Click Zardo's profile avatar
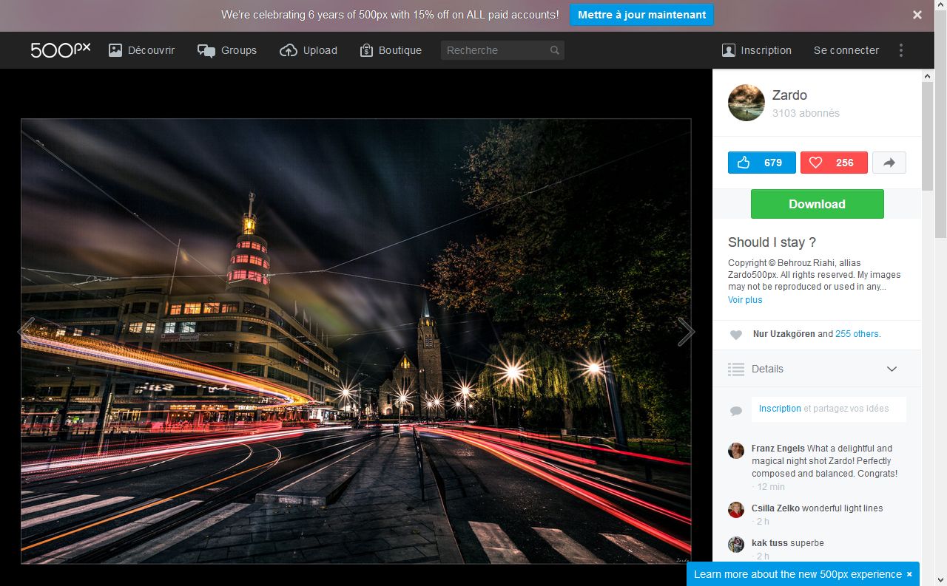The width and height of the screenshot is (947, 586). 746,103
